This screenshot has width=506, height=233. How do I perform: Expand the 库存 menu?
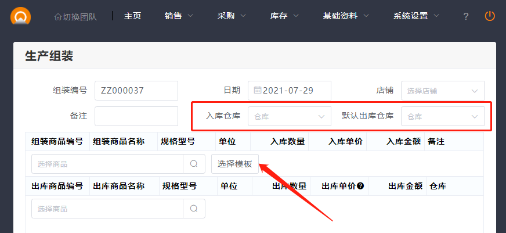click(284, 16)
